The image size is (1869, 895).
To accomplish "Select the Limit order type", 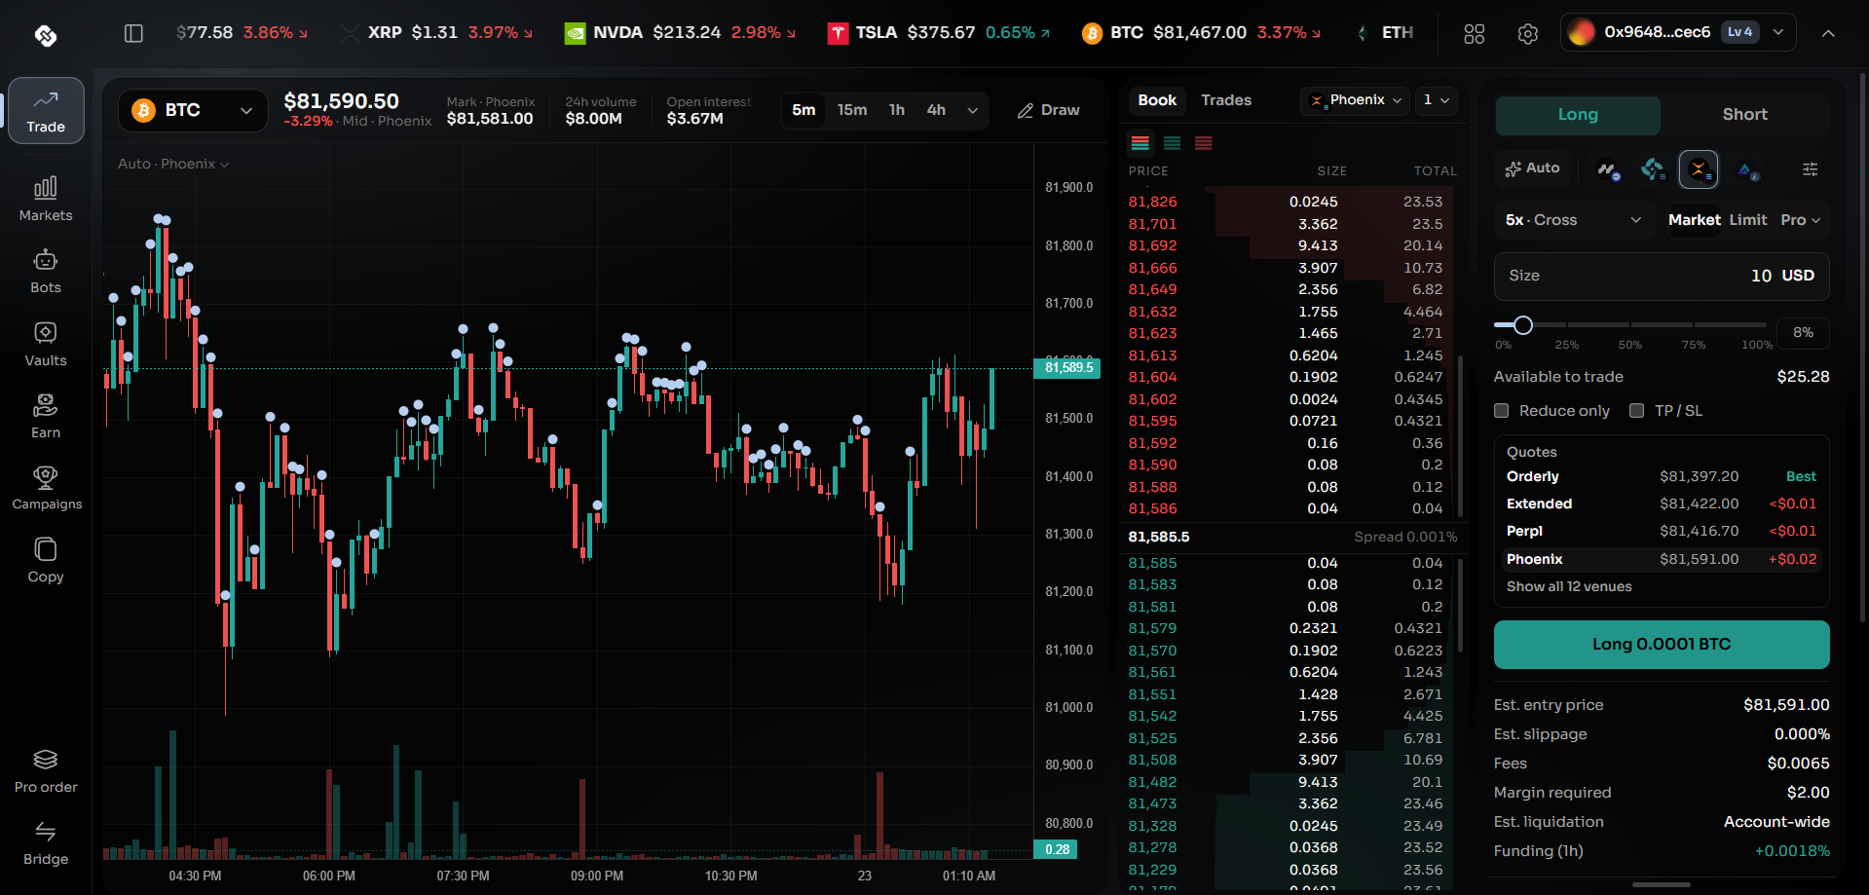I will [x=1748, y=220].
